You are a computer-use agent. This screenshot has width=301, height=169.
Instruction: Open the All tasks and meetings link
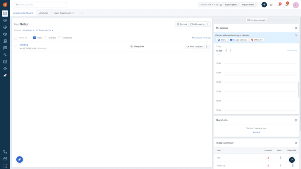click(x=201, y=38)
